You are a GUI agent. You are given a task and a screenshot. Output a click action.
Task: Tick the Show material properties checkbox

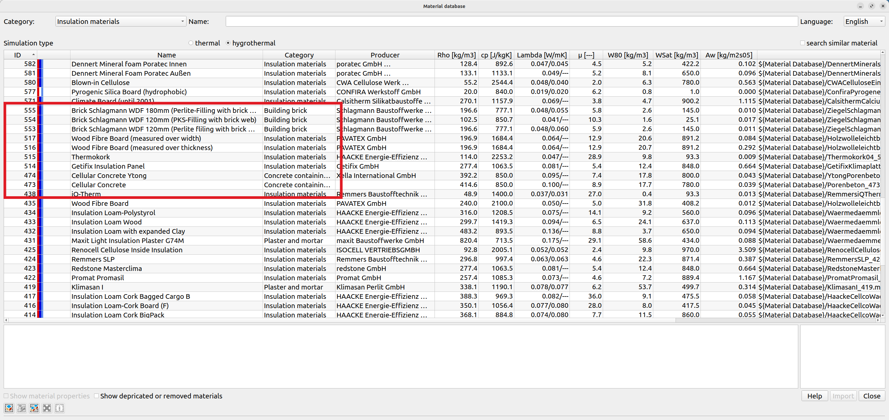pos(6,396)
